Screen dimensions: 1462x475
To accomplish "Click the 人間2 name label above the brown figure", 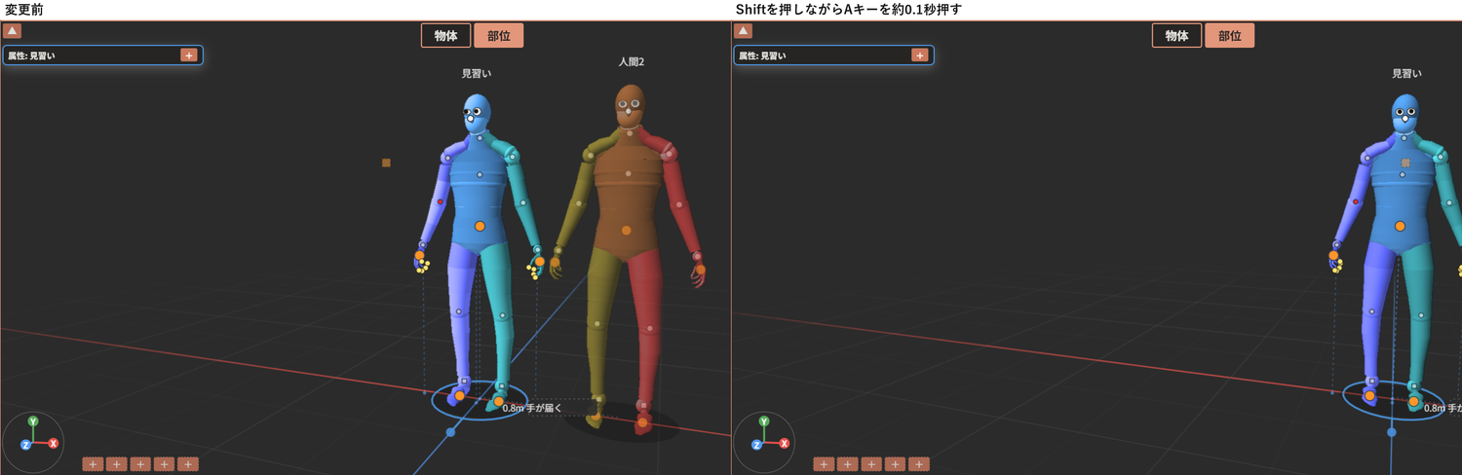I will click(x=632, y=62).
